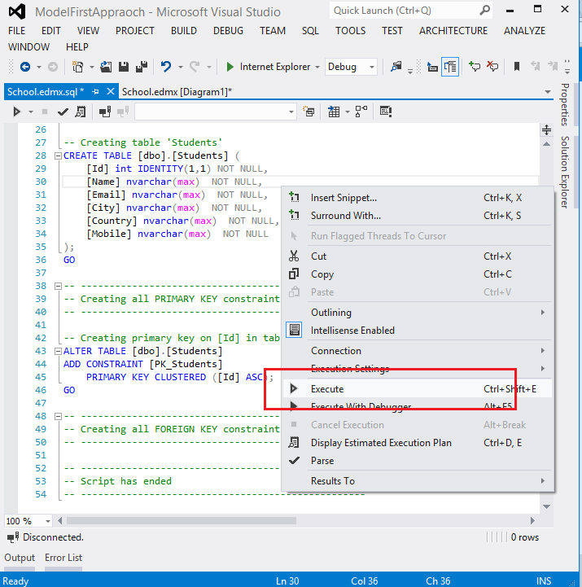Click the horizontal scrollbar thumb of editor
582x587 pixels.
click(182, 521)
